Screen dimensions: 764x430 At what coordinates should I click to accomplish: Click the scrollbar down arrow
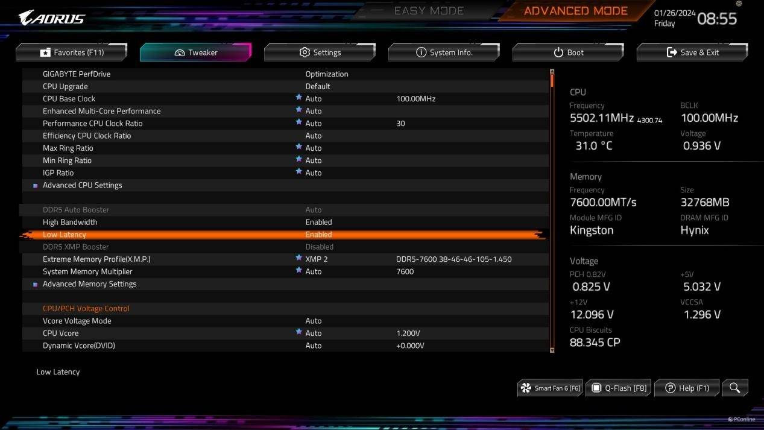click(552, 350)
